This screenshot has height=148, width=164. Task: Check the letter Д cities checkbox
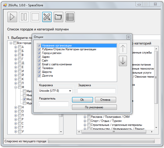point(20,63)
